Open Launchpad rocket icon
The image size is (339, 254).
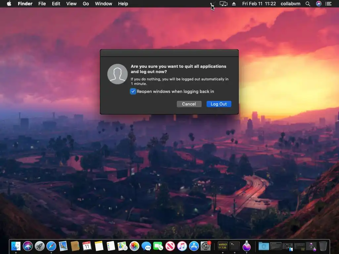click(40, 246)
